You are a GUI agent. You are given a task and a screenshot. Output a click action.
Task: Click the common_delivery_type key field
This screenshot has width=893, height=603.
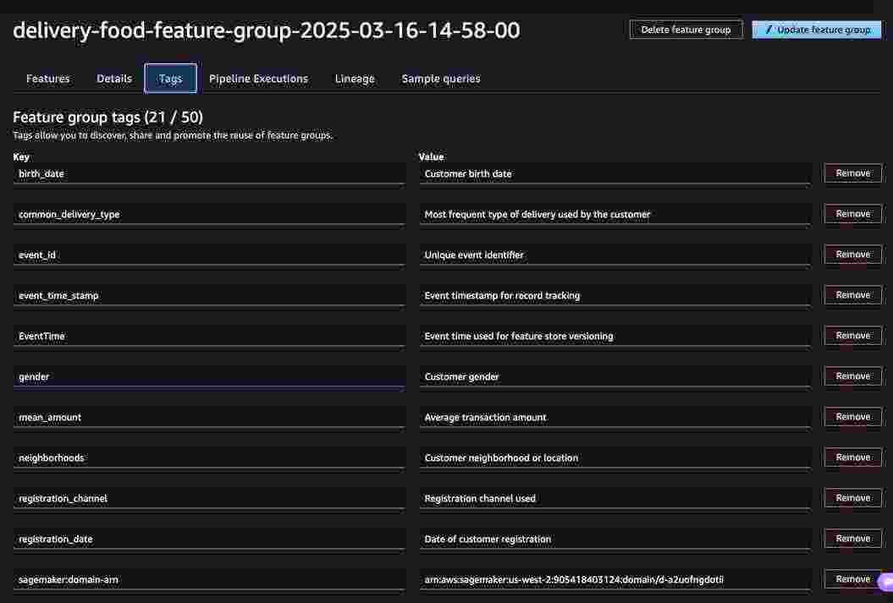(x=208, y=215)
